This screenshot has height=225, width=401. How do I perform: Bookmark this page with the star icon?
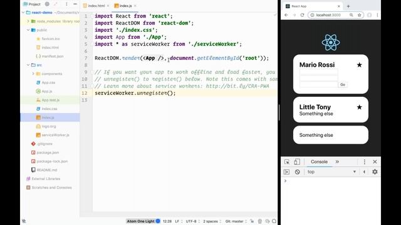pos(359,15)
